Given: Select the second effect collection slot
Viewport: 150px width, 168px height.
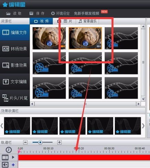Looking at the screenshot, I should click(45, 126).
